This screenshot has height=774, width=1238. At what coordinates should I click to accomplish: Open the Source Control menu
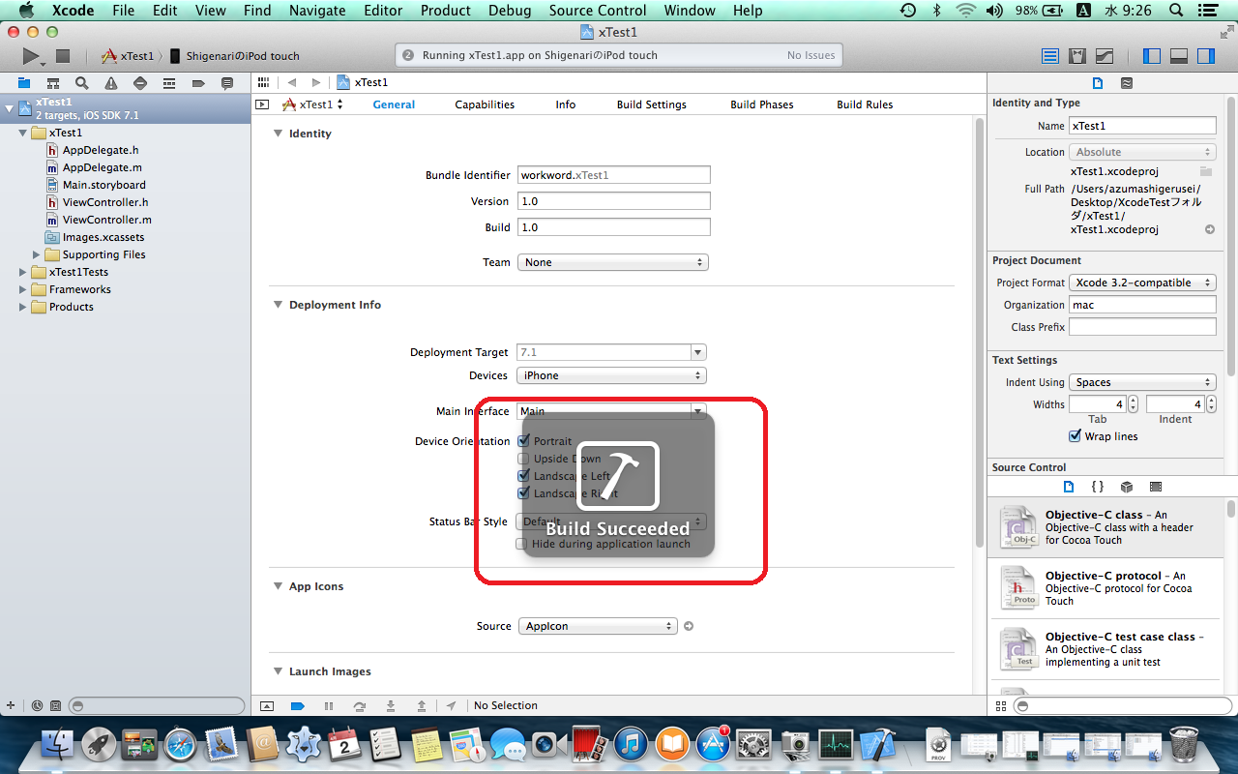(598, 11)
